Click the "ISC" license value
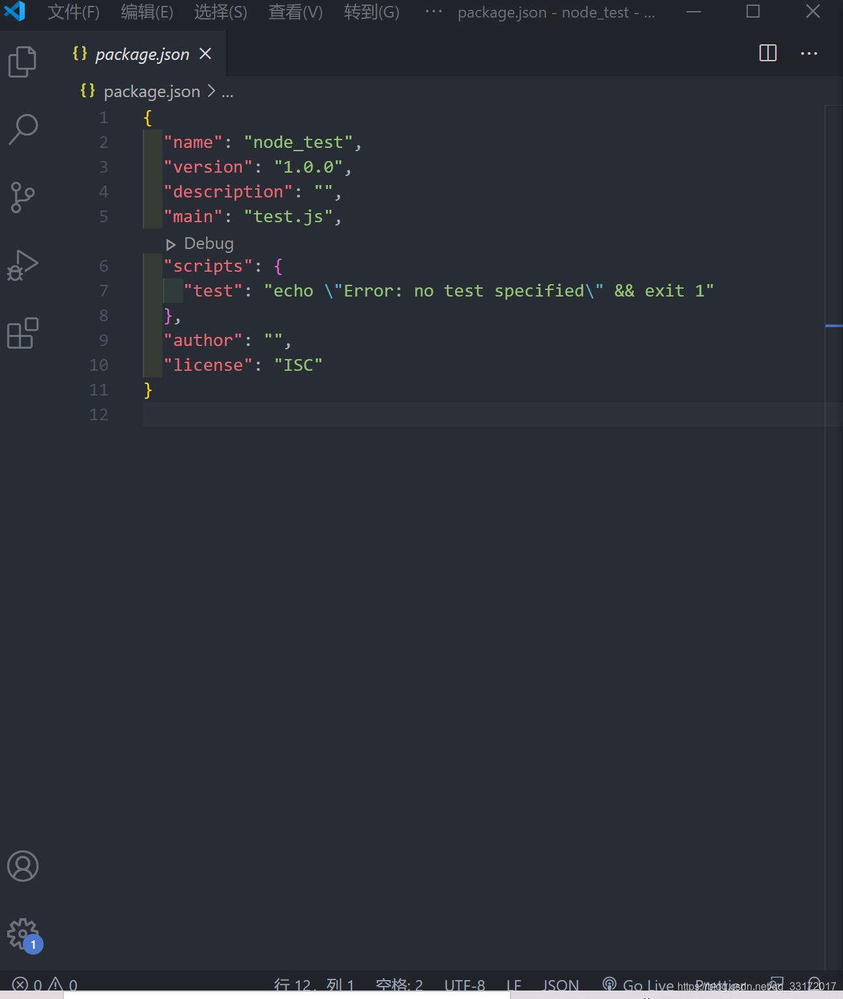The width and height of the screenshot is (843, 999). tap(299, 365)
